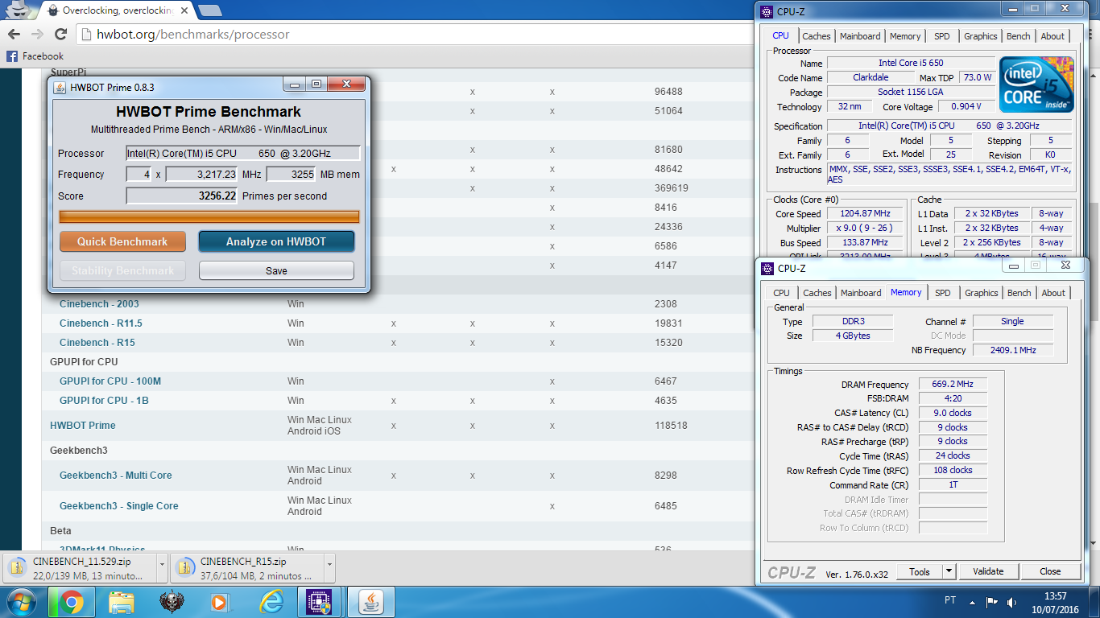
Task: Click the DRAM Frequency value 669.2 MHz
Action: (x=954, y=385)
